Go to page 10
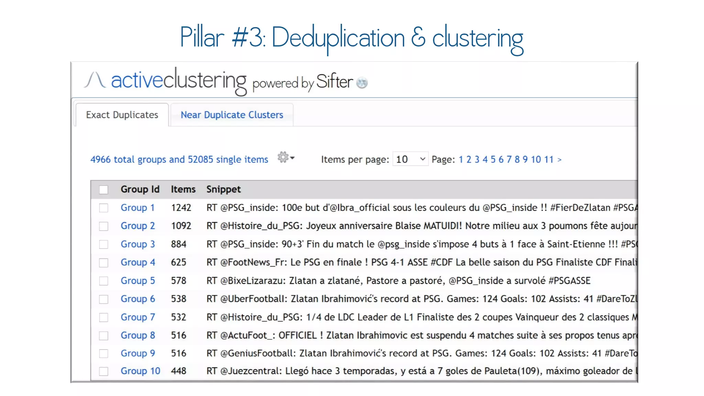 [536, 159]
